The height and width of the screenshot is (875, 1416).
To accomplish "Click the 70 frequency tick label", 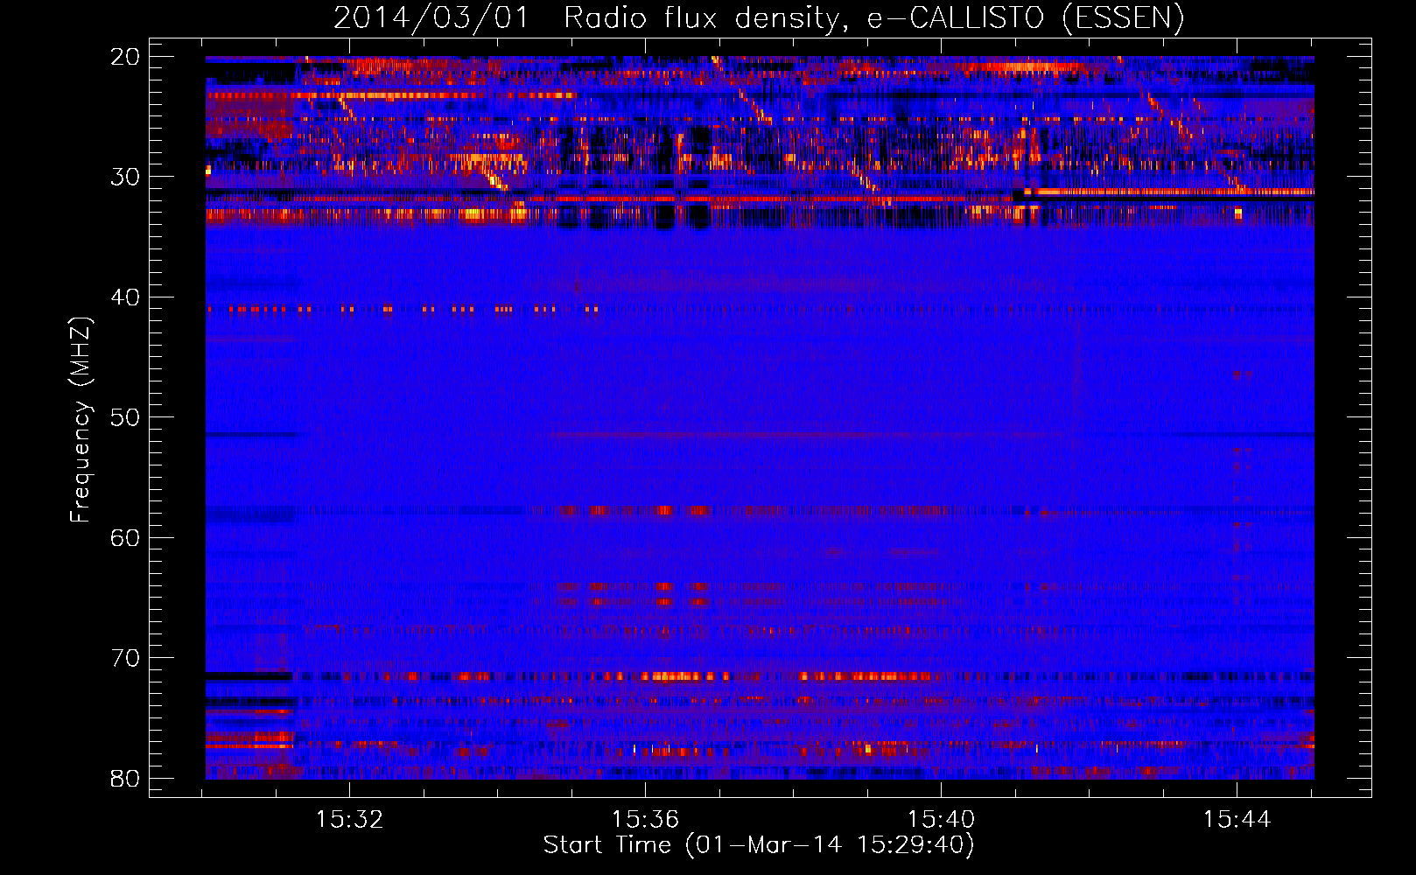I will pos(125,658).
